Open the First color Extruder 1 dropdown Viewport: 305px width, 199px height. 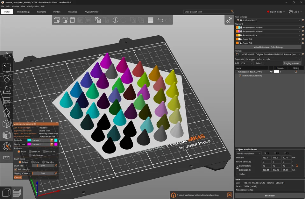(40, 140)
